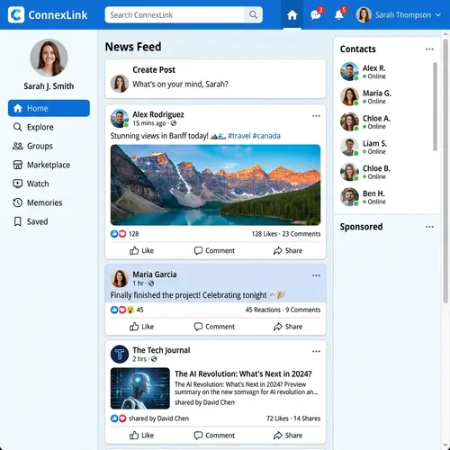This screenshot has height=450, width=450.
Task: Like Alex Rodriguez's Banff post
Action: pos(141,250)
